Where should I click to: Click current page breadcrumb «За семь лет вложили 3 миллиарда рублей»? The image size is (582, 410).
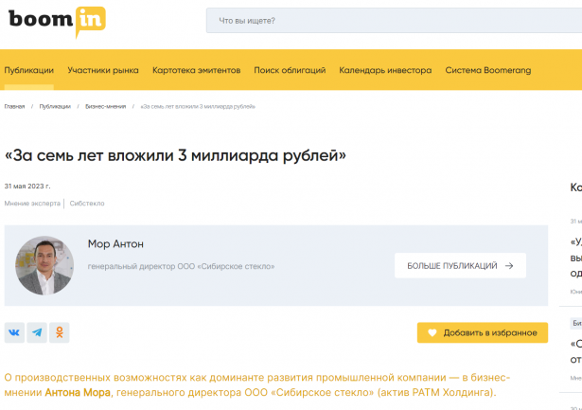(x=198, y=107)
